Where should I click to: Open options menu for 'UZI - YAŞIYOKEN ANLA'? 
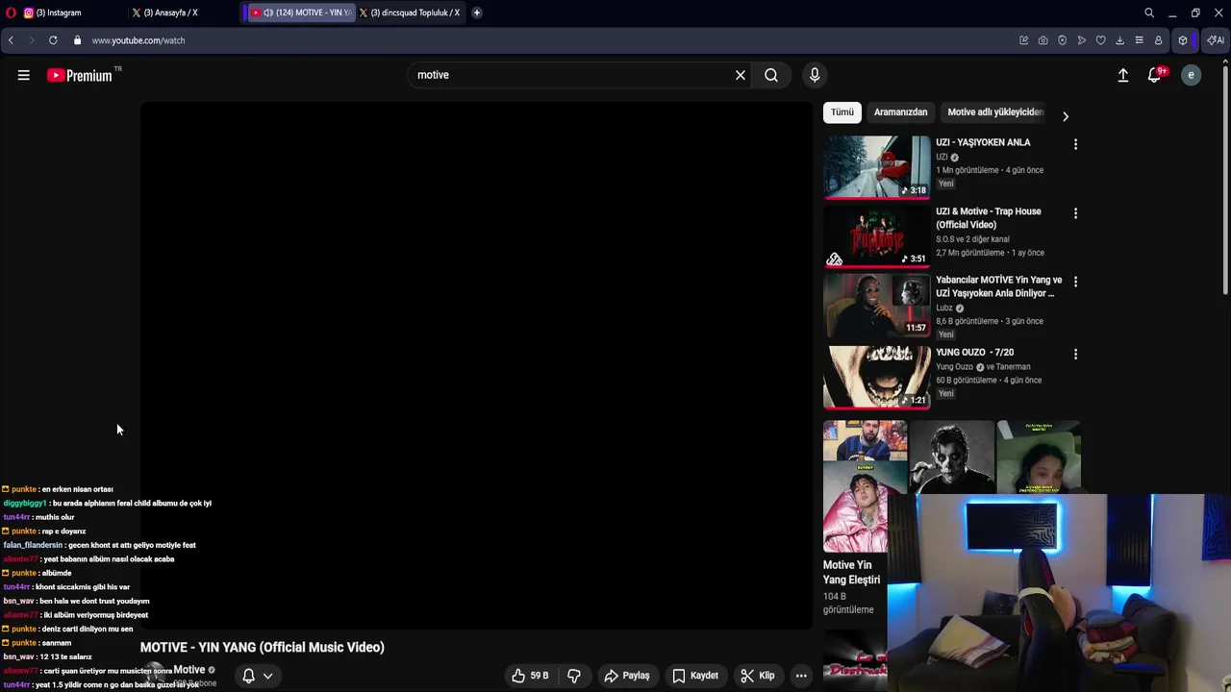1075,144
